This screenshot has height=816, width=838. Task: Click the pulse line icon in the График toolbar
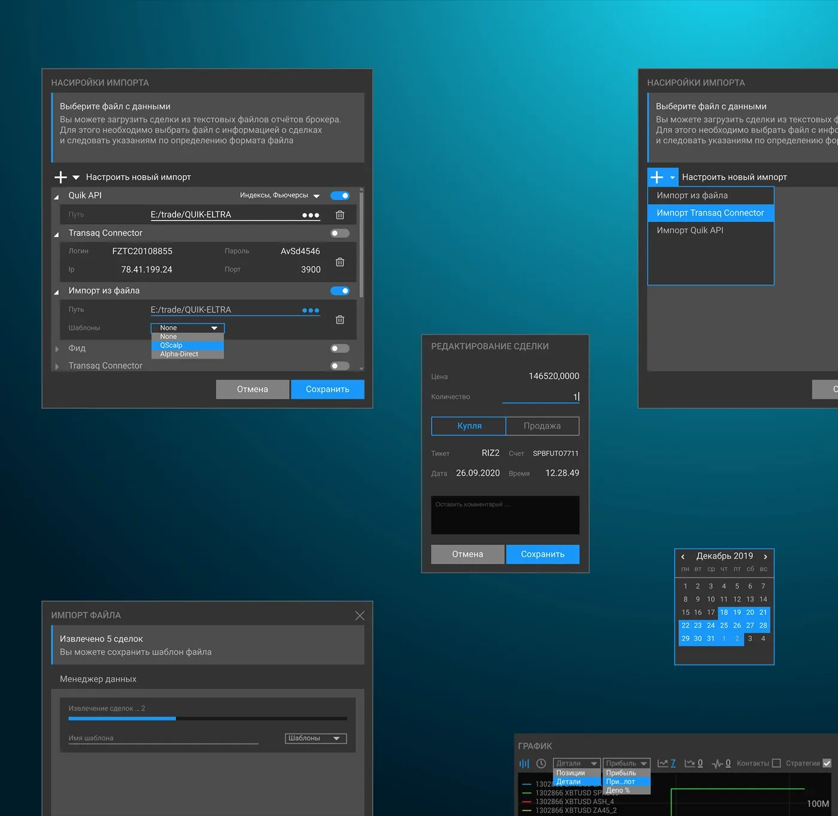click(x=717, y=763)
